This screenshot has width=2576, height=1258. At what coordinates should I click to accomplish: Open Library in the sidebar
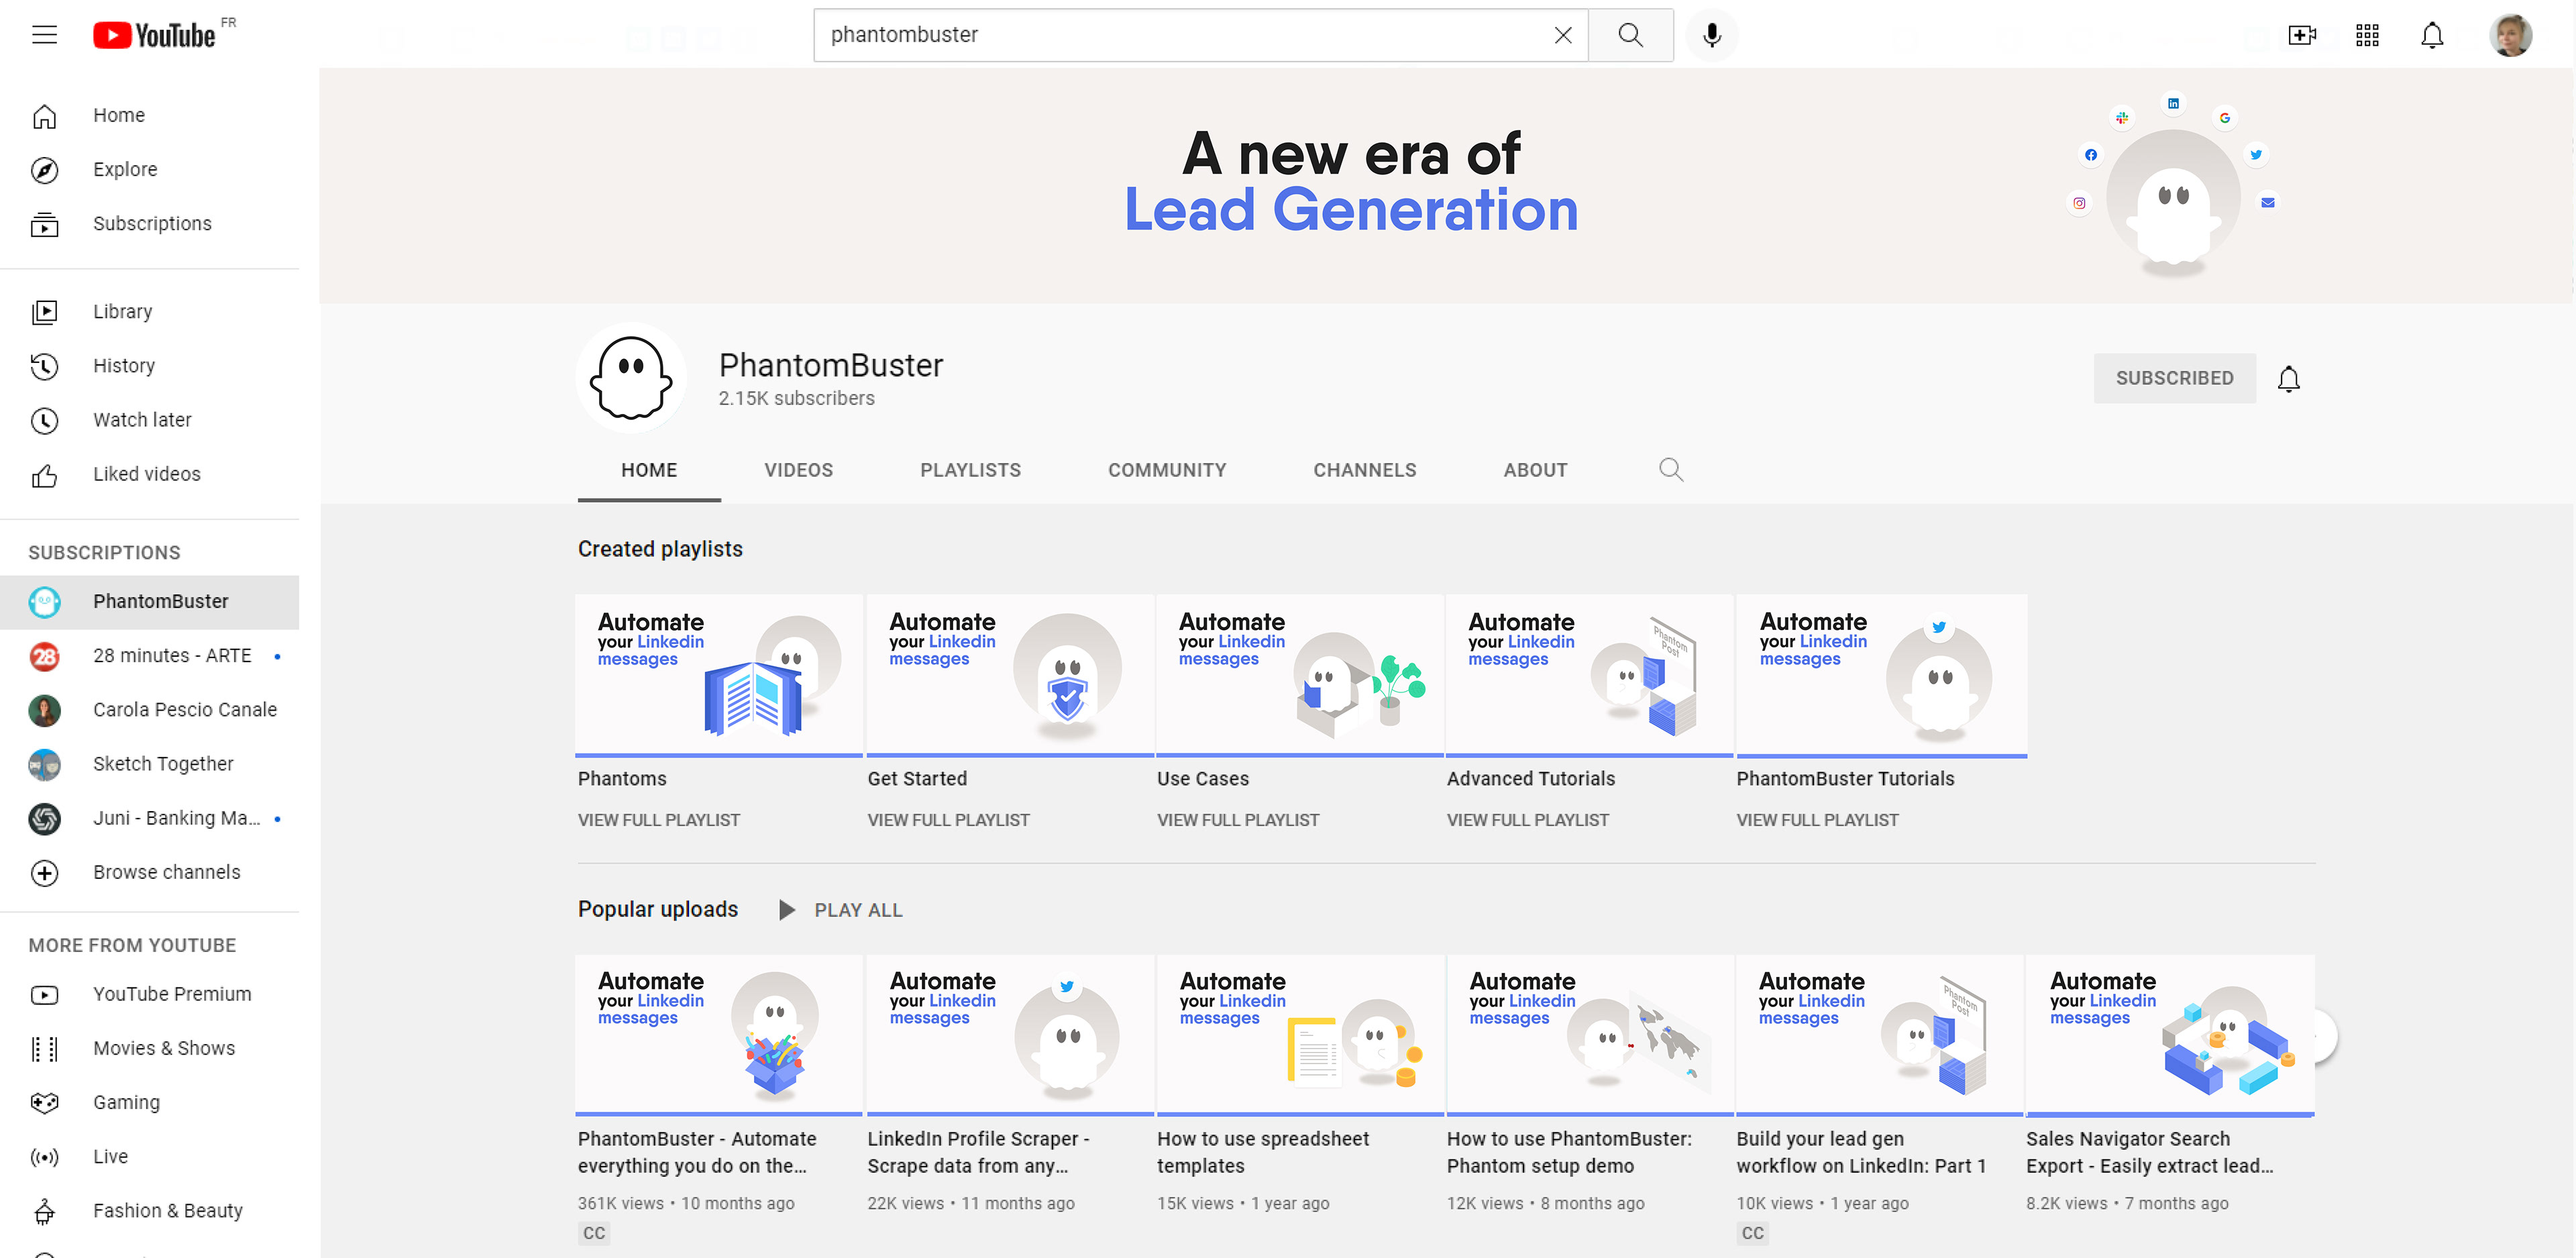click(150, 311)
